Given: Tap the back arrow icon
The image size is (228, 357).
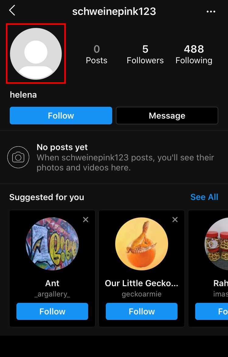Looking at the screenshot, I should [12, 11].
